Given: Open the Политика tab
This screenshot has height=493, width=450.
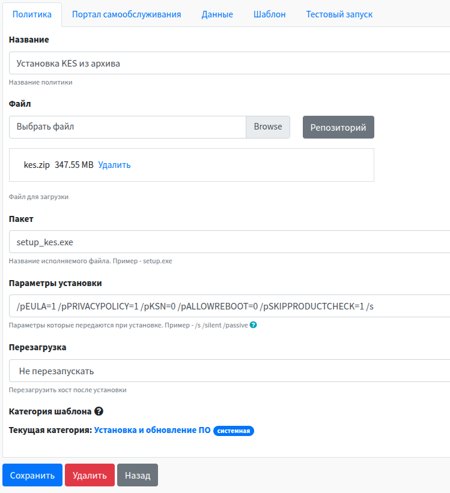Looking at the screenshot, I should 32,14.
